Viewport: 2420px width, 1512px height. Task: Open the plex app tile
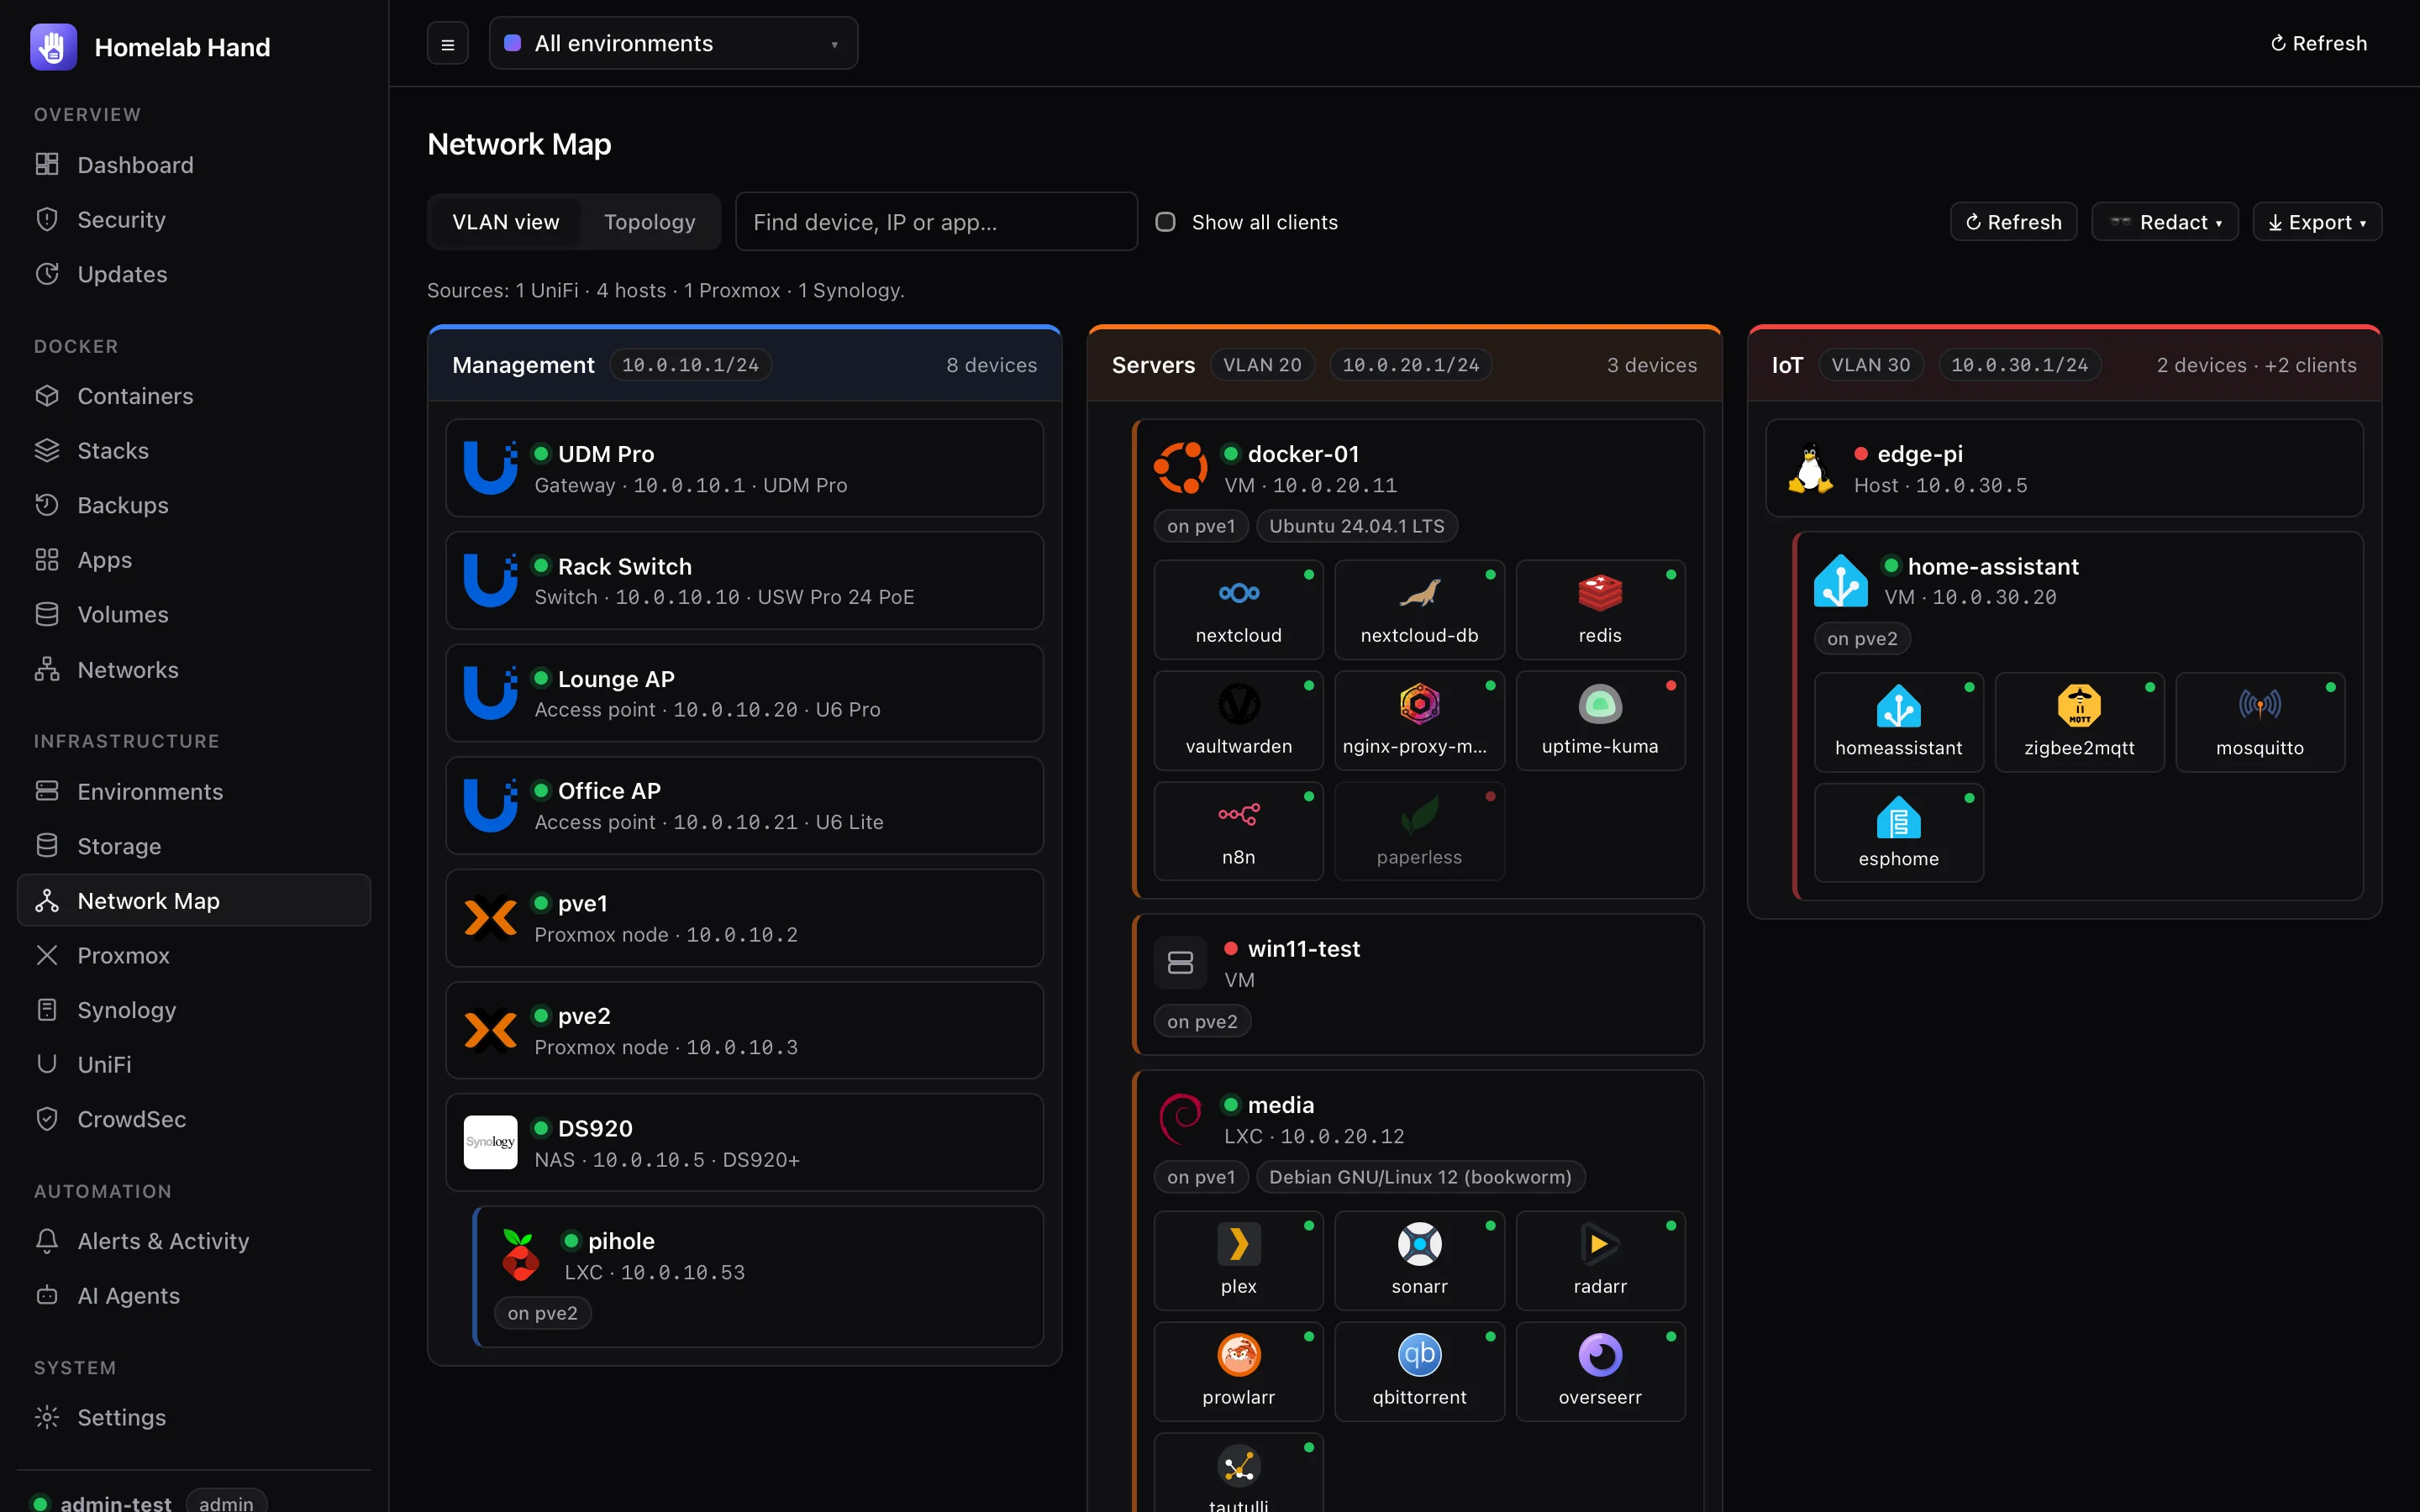(1238, 1260)
